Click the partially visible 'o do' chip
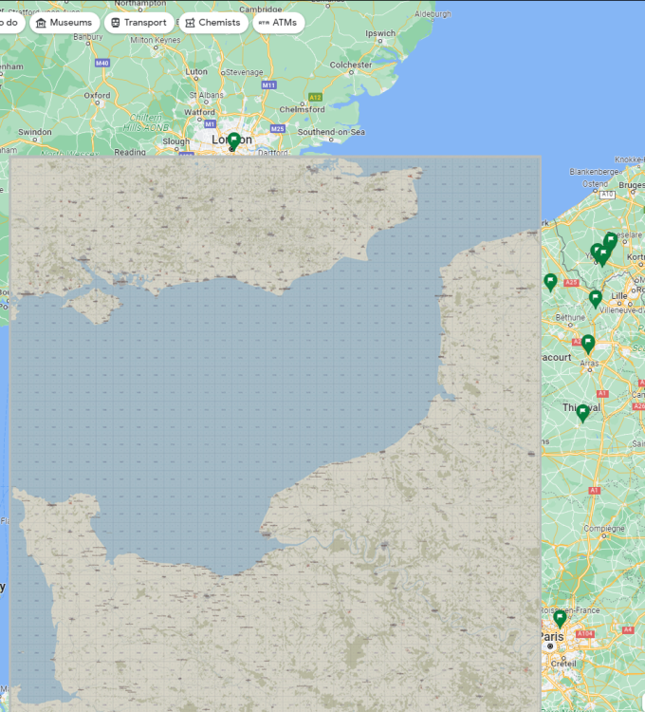This screenshot has width=645, height=712. (x=11, y=23)
